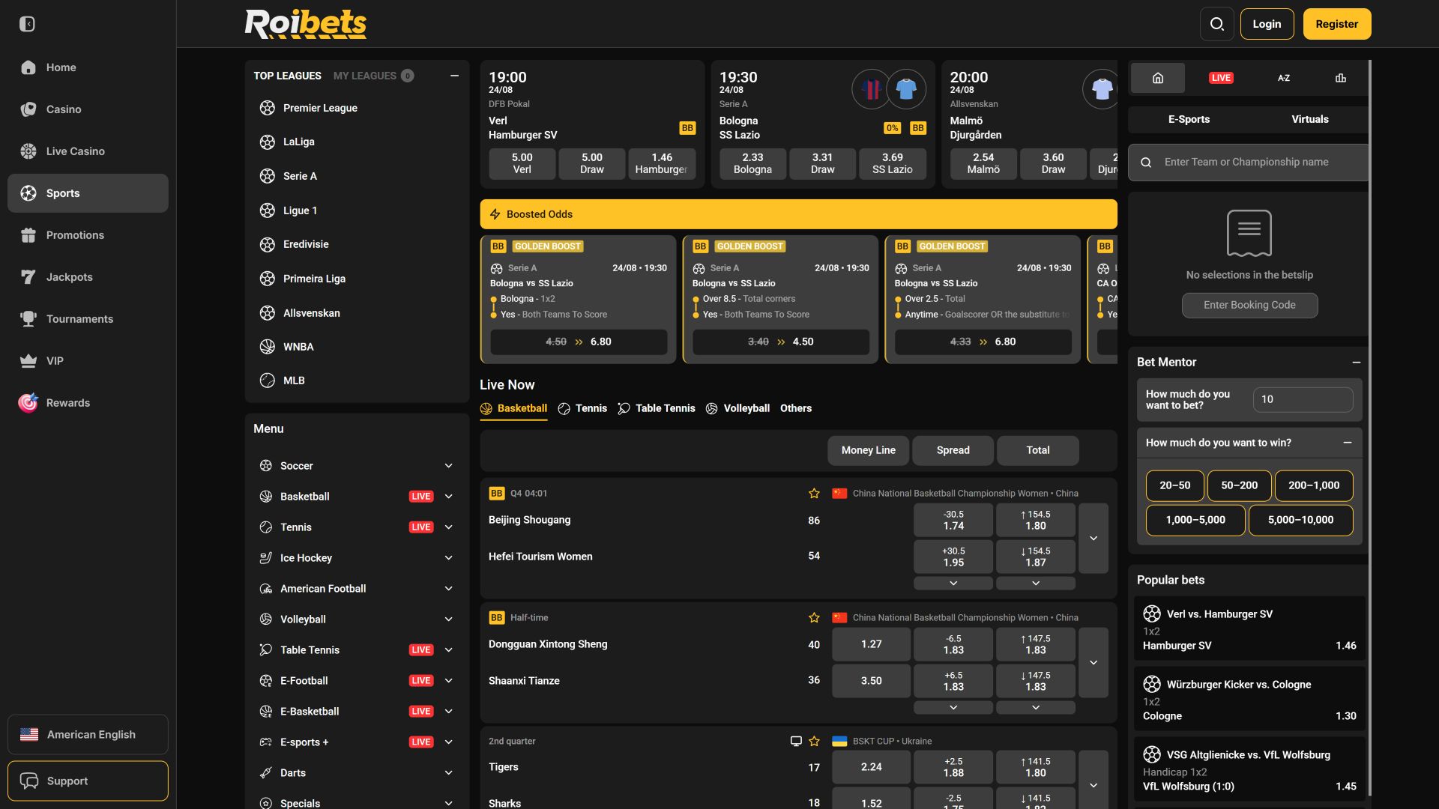Click the Register button
Image resolution: width=1439 pixels, height=809 pixels.
[1337, 24]
